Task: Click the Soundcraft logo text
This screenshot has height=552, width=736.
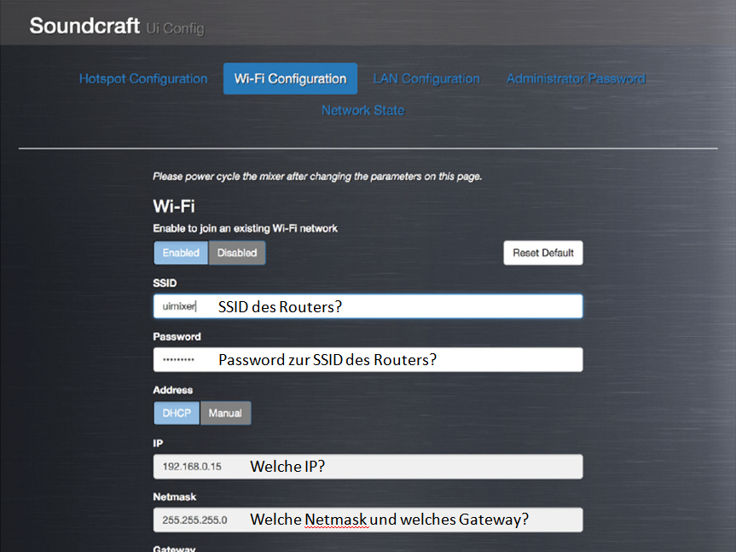Action: click(x=84, y=26)
